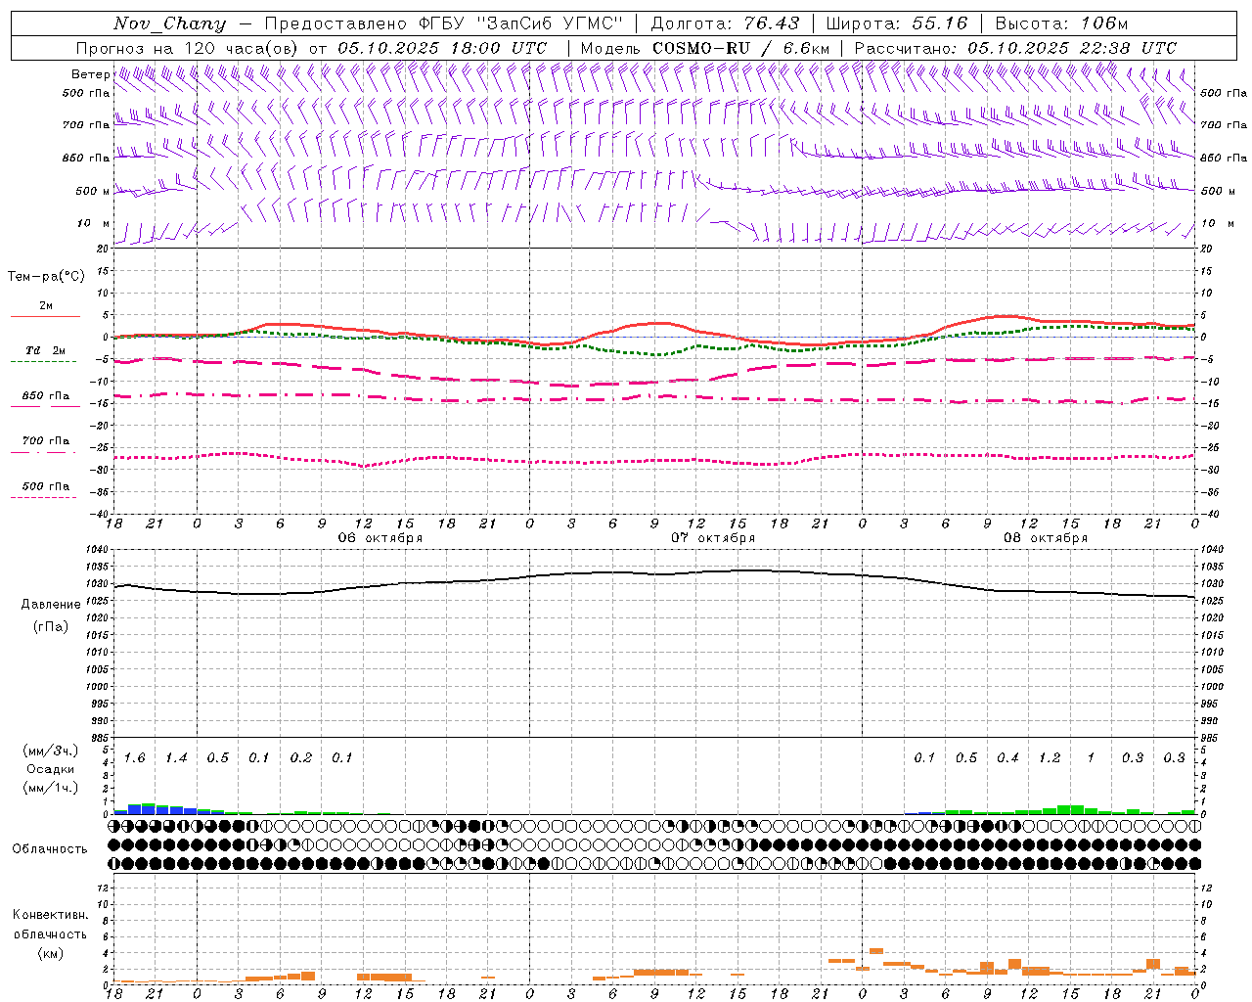Click the '0.4' three-hour precipitation value
The width and height of the screenshot is (1252, 1002).
pyautogui.click(x=1007, y=758)
